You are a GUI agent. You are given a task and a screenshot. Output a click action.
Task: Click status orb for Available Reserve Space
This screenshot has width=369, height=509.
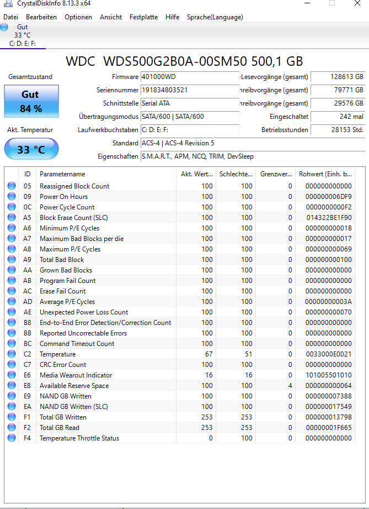12,385
